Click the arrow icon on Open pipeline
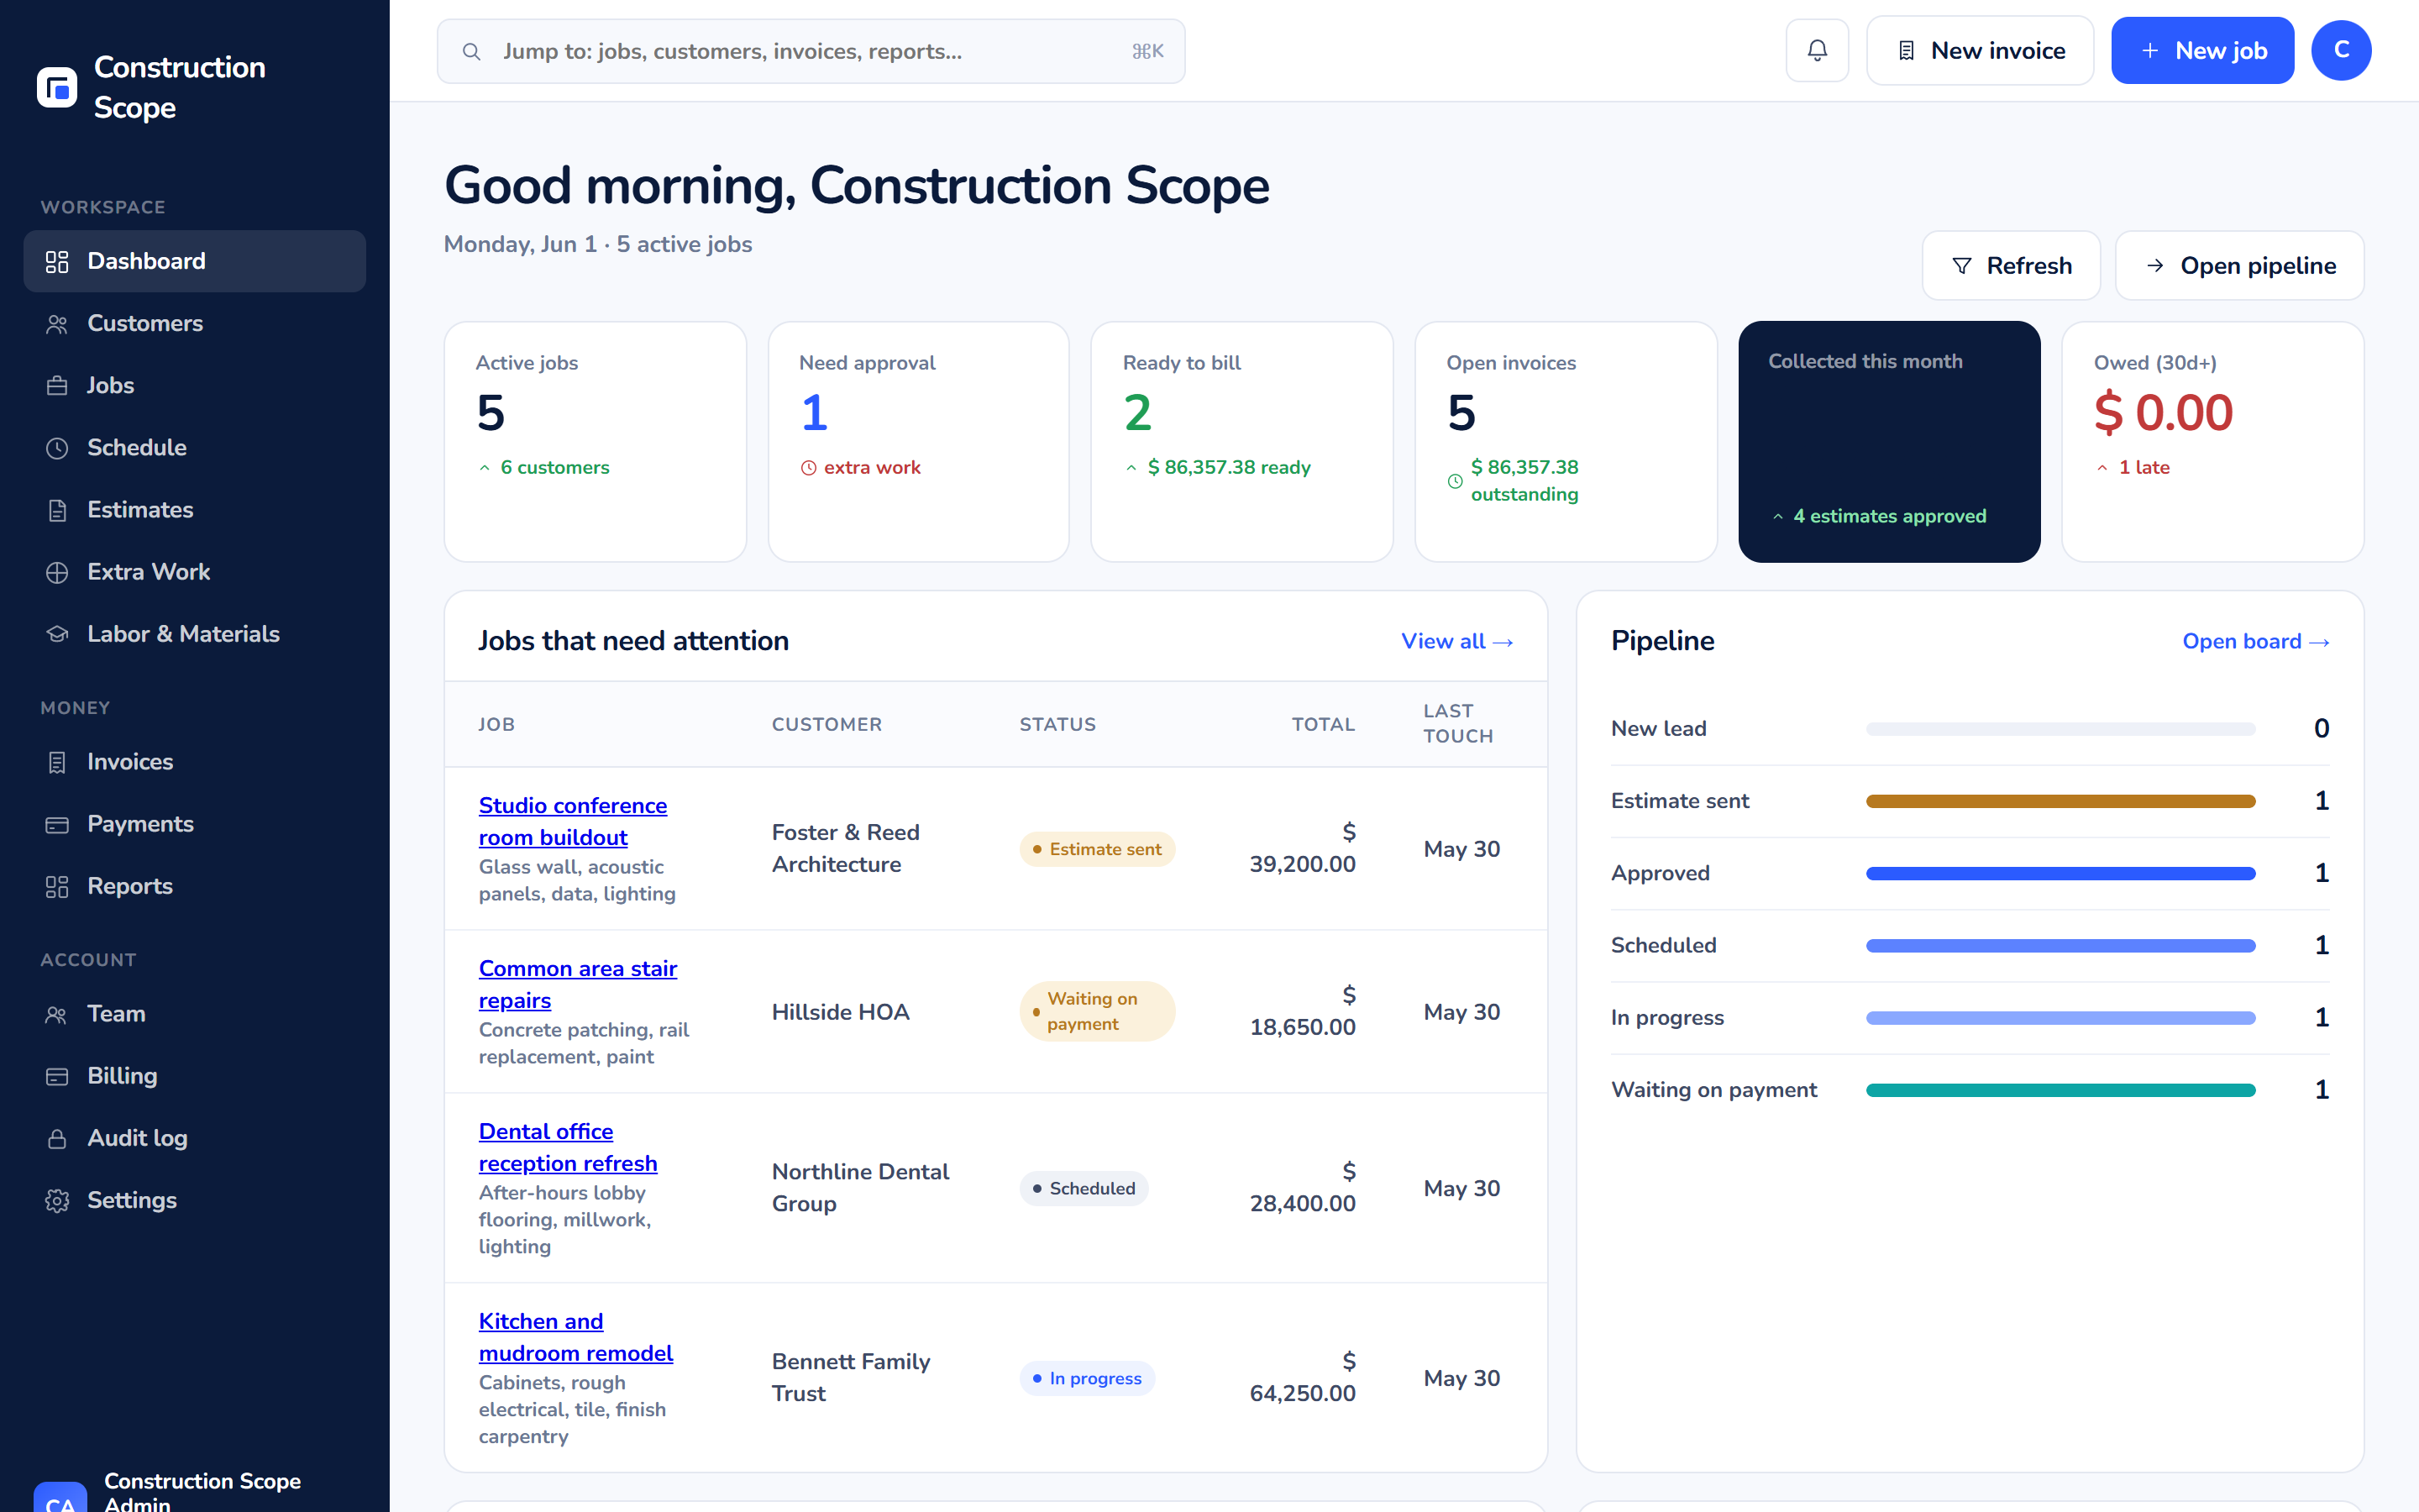 click(2155, 266)
